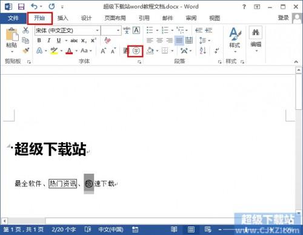
Task: Sort text with the A-Z sort icon
Action: coord(202,50)
